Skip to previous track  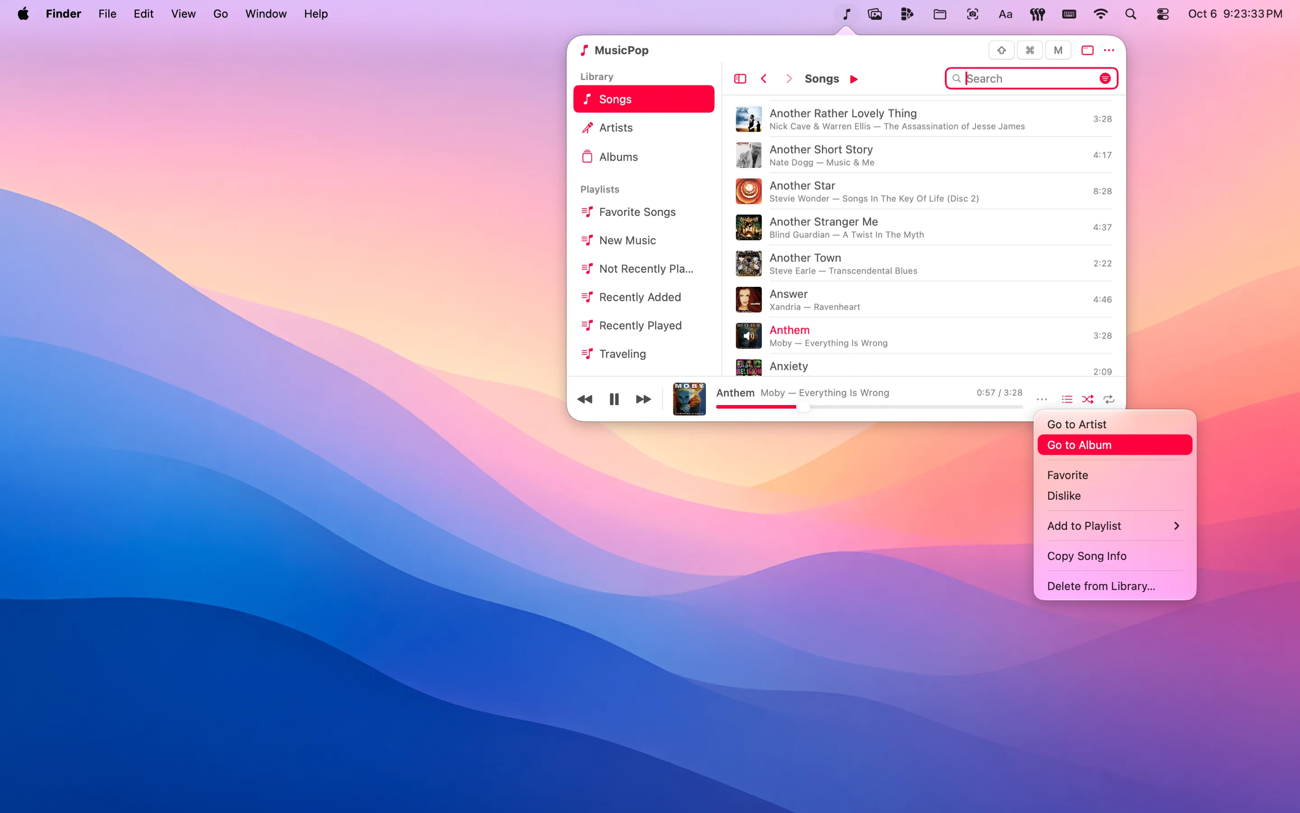(x=585, y=399)
